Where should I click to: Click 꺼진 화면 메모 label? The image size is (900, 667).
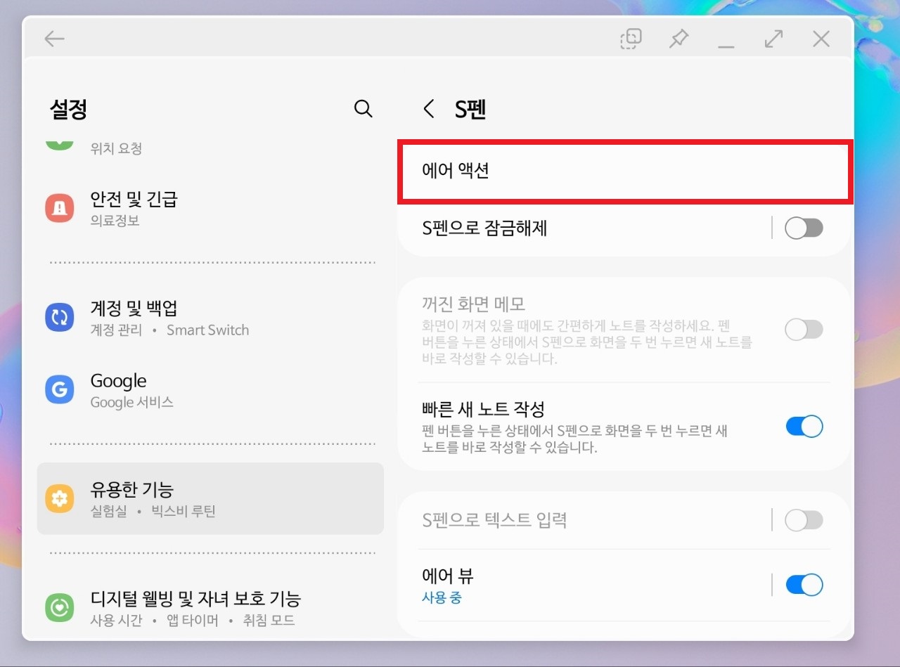473,304
